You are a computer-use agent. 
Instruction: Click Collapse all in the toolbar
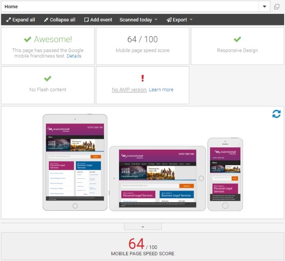tap(60, 20)
